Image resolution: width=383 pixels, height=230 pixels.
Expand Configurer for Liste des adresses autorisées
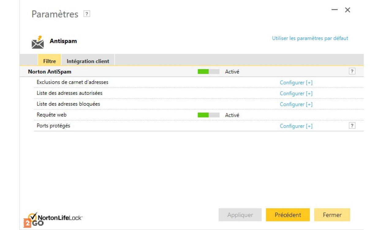pos(296,93)
